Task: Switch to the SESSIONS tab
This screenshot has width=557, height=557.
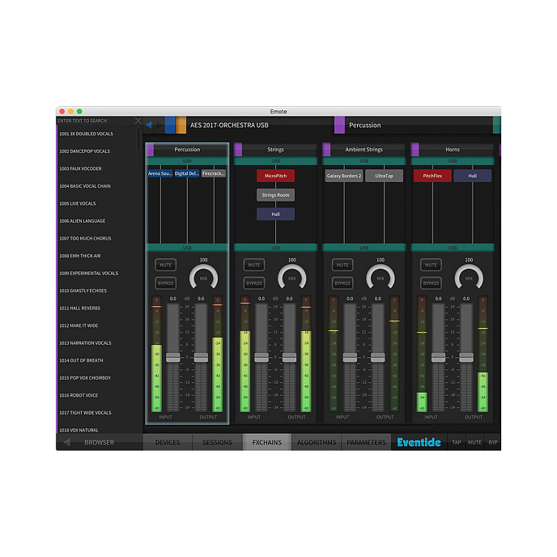Action: [218, 442]
